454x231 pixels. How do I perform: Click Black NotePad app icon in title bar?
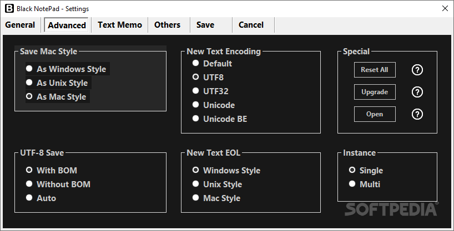click(x=9, y=9)
